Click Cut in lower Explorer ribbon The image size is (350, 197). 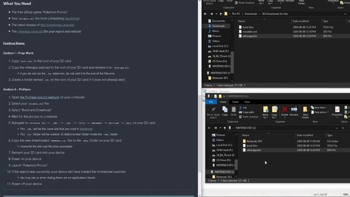pyautogui.click(x=243, y=107)
